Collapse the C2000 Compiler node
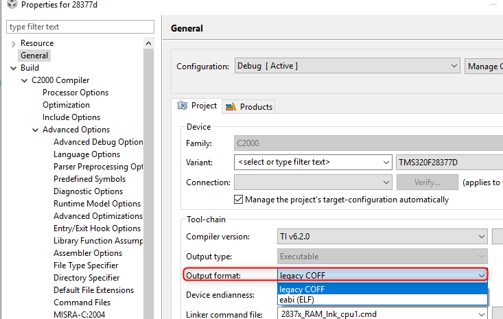 25,80
